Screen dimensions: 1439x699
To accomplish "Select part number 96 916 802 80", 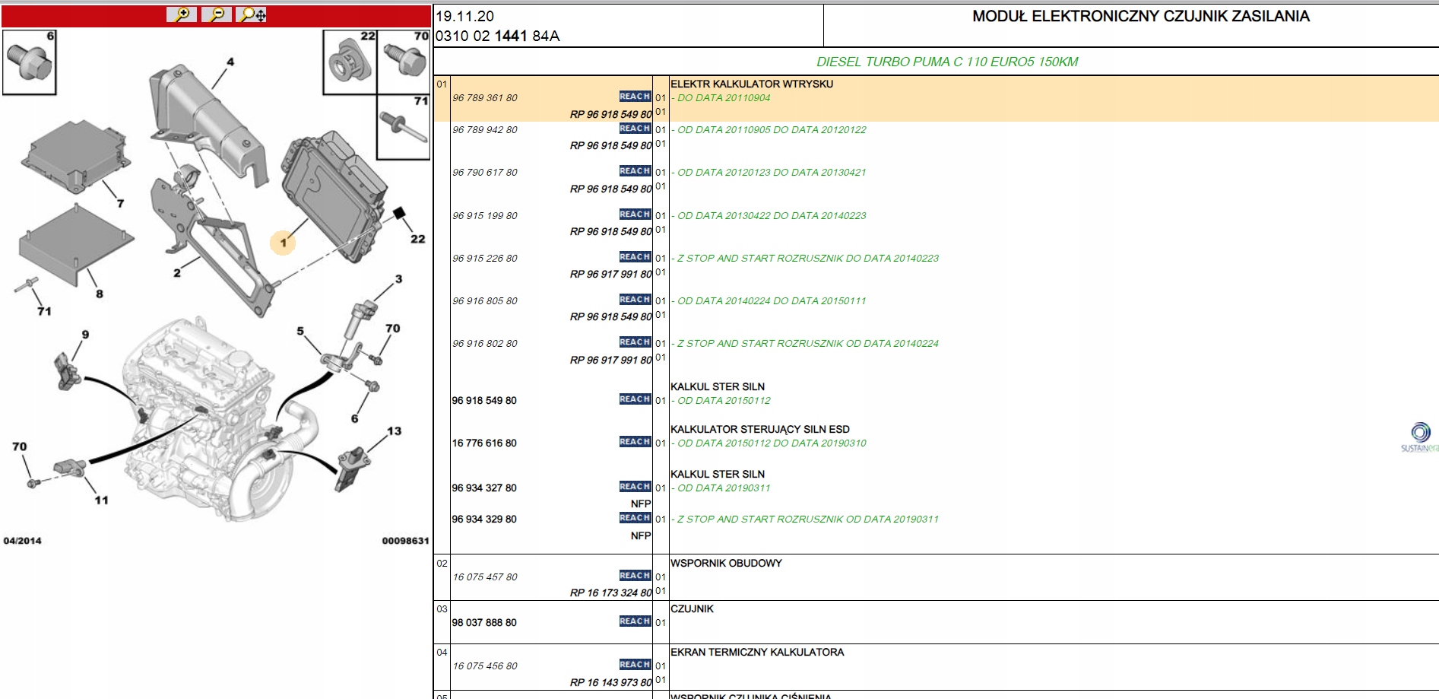I will pyautogui.click(x=485, y=344).
